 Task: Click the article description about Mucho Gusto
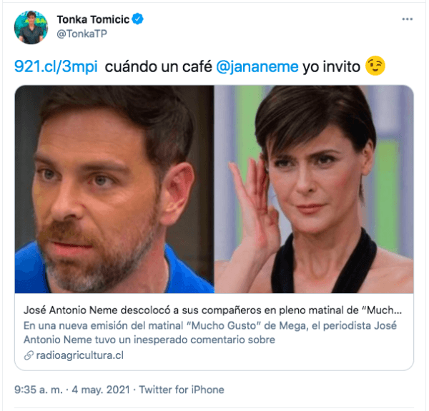209,333
